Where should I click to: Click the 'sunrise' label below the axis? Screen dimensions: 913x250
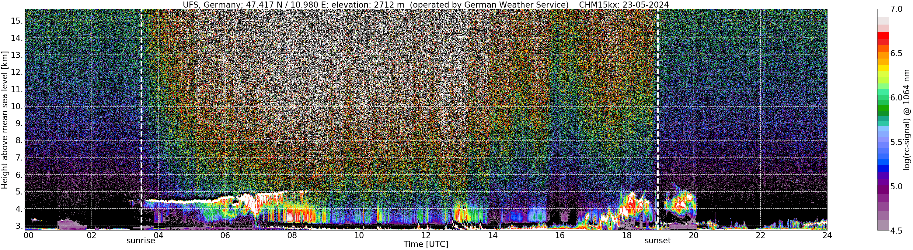coord(141,241)
